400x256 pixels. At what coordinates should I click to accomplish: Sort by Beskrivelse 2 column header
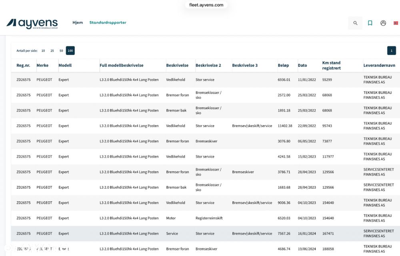click(208, 65)
